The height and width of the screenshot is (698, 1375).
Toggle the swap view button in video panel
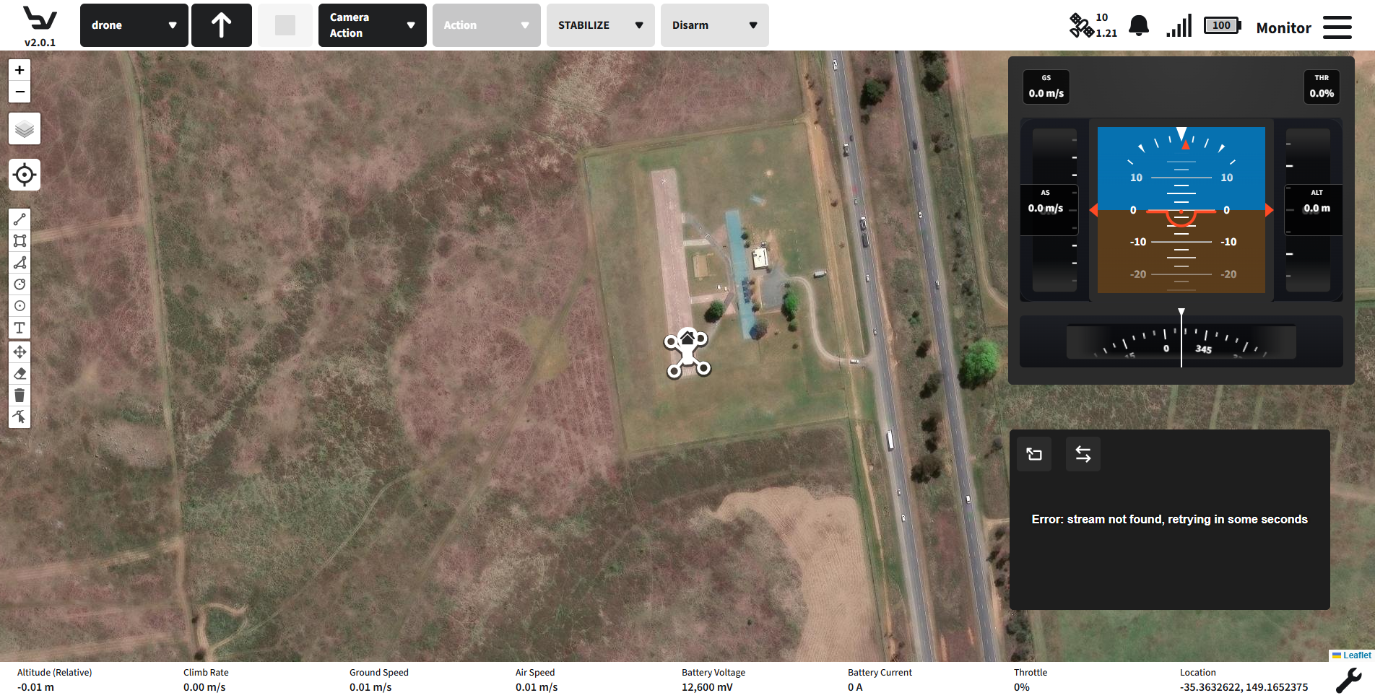pos(1083,454)
